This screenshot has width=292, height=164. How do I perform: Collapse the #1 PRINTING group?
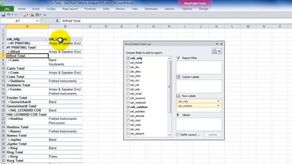coord(9,43)
